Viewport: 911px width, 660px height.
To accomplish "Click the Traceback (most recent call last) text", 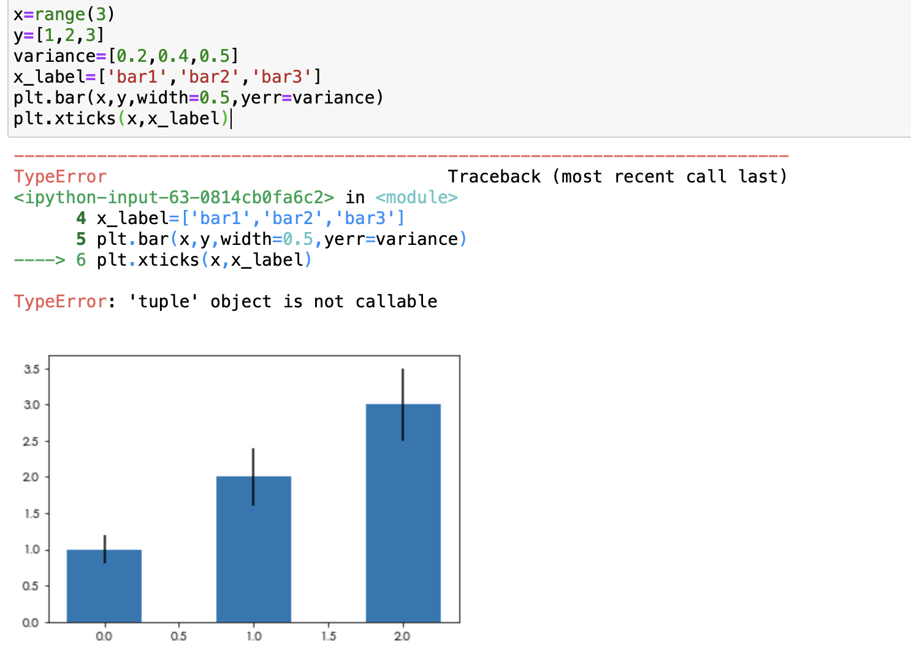I will [617, 176].
